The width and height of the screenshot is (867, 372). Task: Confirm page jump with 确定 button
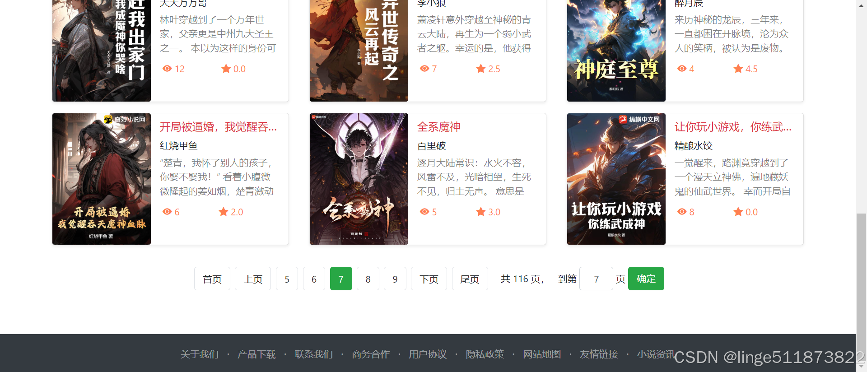coord(646,279)
